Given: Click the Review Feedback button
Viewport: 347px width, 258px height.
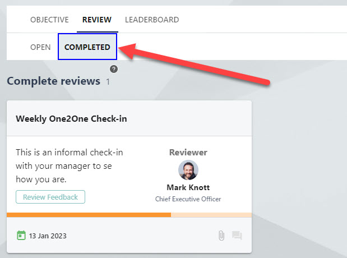Looking at the screenshot, I should pos(50,197).
